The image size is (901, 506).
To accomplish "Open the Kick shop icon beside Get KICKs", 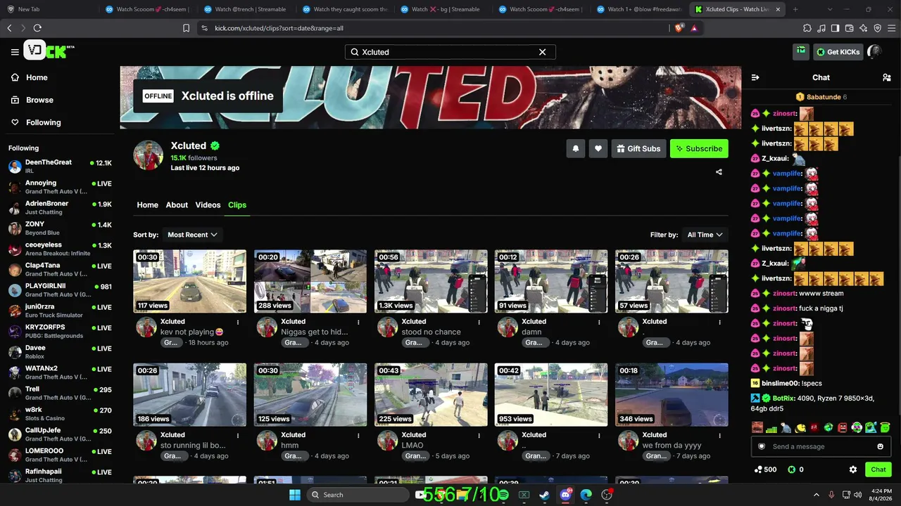I will tap(801, 51).
